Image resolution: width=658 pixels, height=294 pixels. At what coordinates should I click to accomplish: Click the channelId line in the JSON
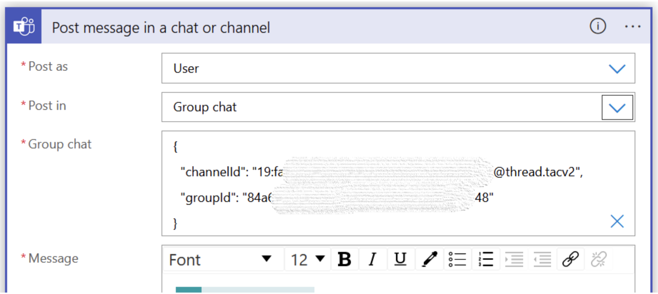click(382, 172)
